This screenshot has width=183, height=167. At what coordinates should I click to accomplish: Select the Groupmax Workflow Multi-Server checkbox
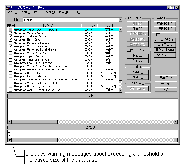[x=10, y=50]
